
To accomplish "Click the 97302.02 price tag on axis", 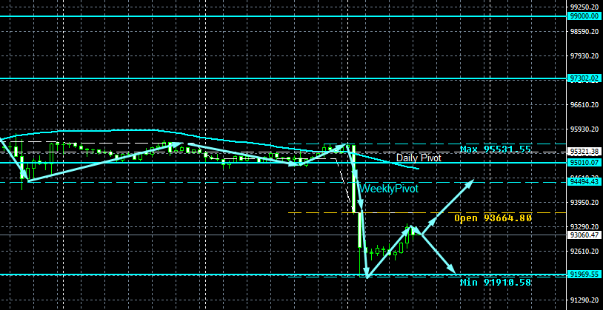I will [x=584, y=78].
